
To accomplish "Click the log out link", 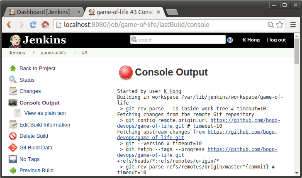I will (278, 40).
